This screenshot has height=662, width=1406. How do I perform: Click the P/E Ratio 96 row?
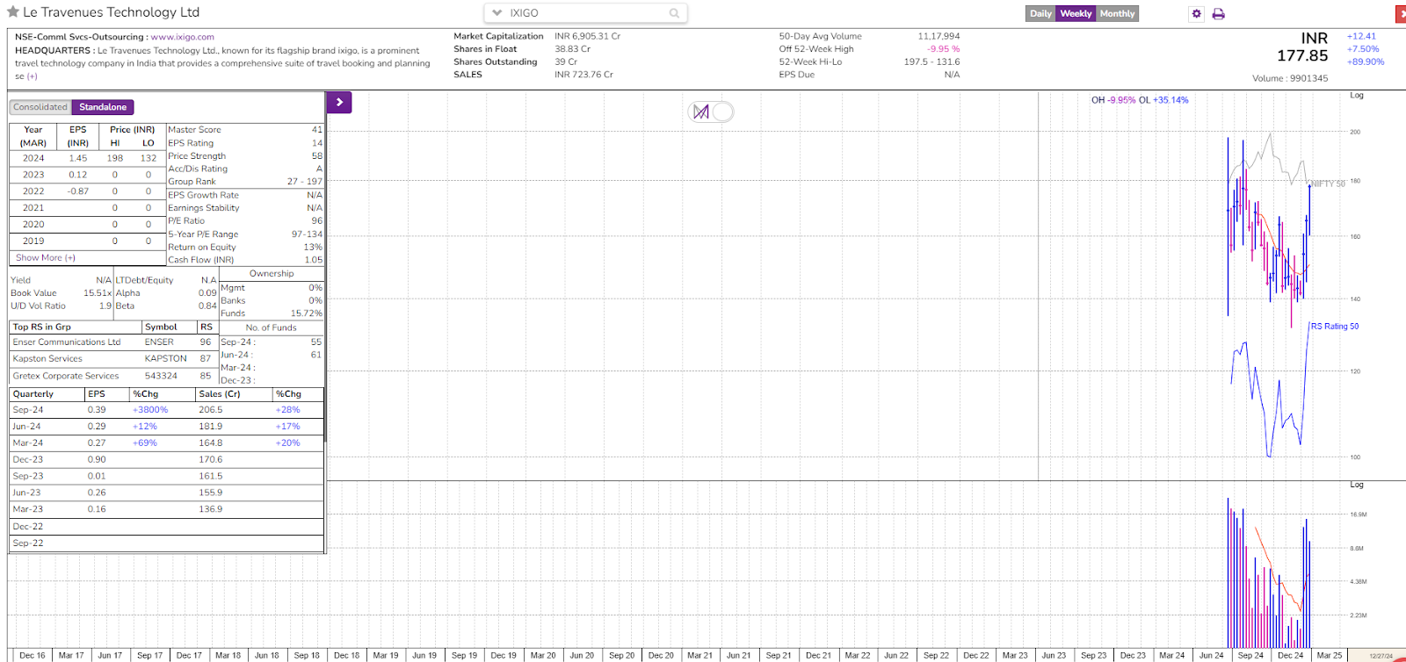[x=245, y=221]
